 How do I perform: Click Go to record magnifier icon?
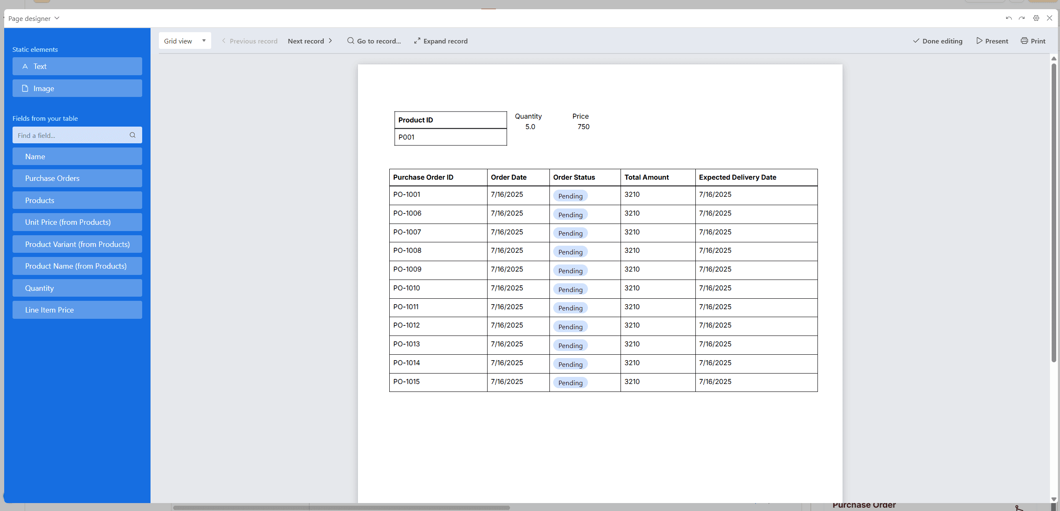click(x=350, y=41)
